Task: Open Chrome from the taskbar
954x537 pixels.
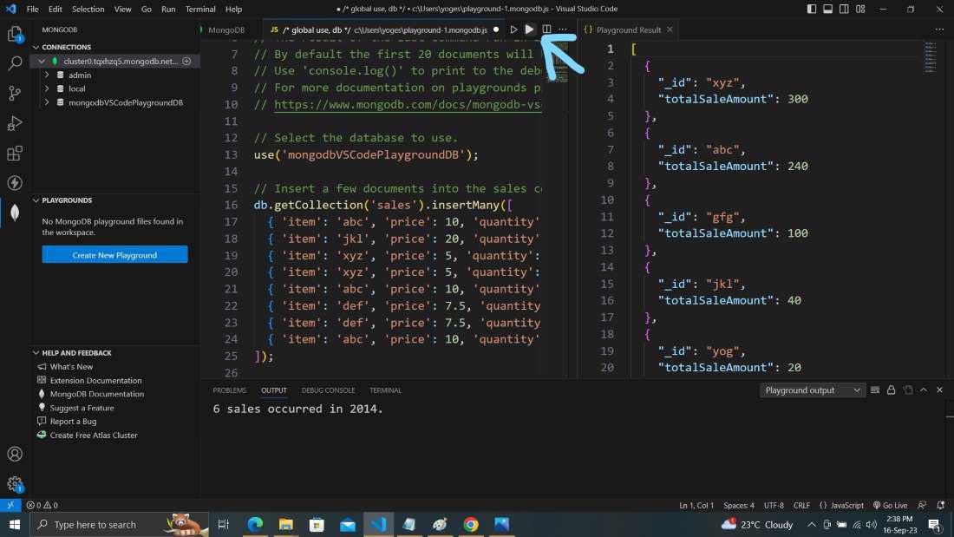Action: (470, 524)
